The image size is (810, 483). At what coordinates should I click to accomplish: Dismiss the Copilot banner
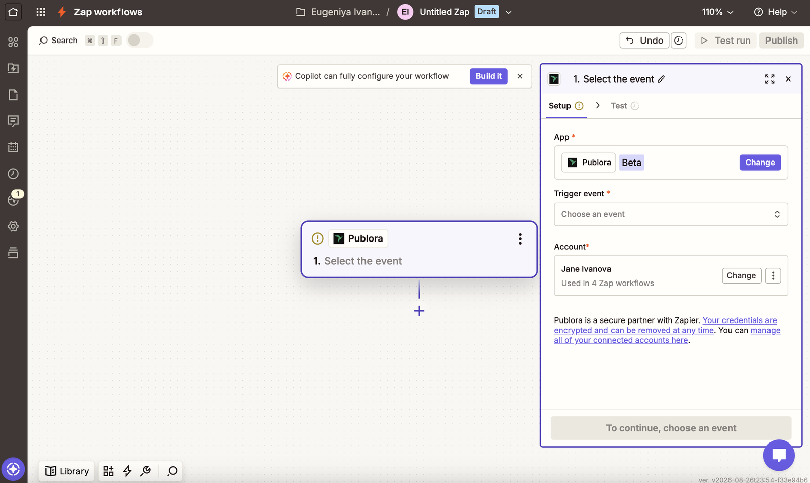(x=520, y=76)
